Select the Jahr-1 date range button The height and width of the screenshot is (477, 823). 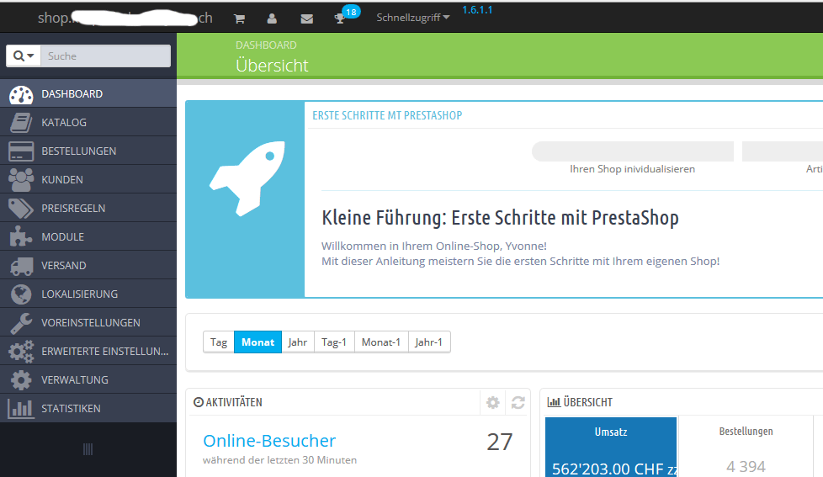pyautogui.click(x=429, y=342)
